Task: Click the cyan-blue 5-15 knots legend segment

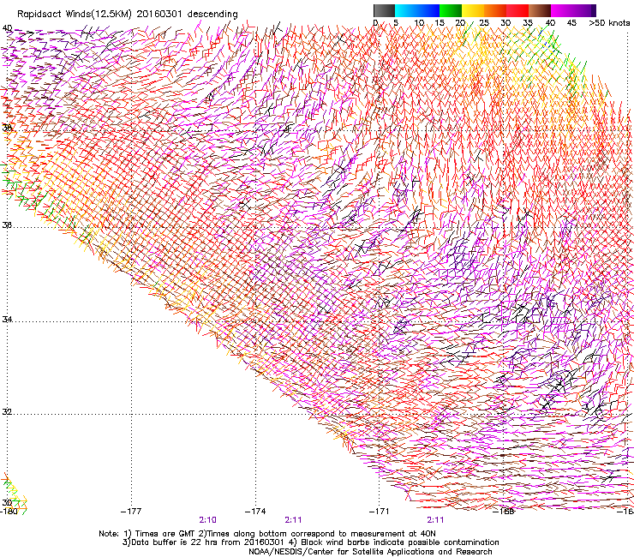Action: pos(417,10)
